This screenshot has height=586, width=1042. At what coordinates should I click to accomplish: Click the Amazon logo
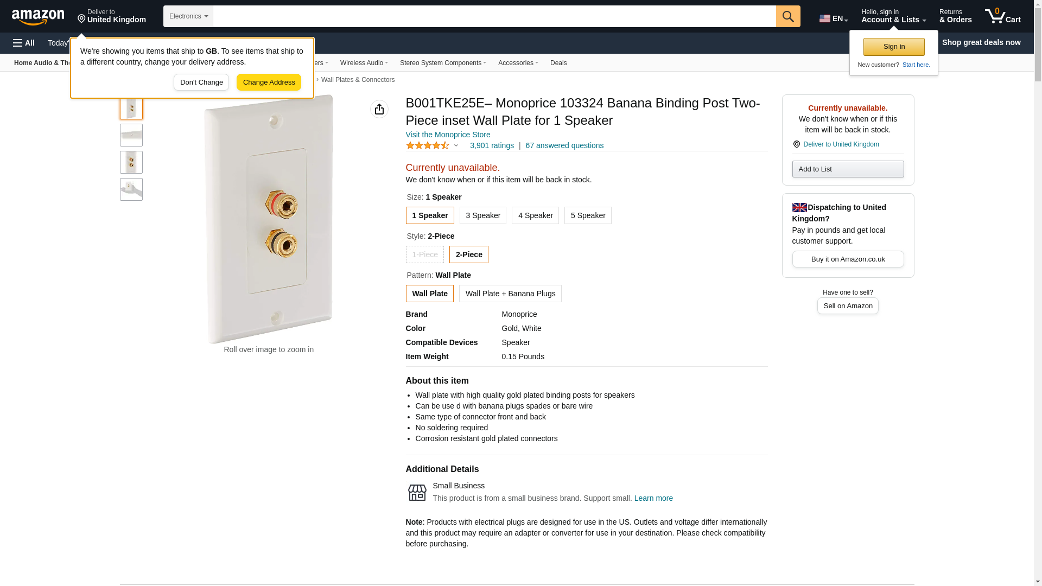pyautogui.click(x=38, y=17)
